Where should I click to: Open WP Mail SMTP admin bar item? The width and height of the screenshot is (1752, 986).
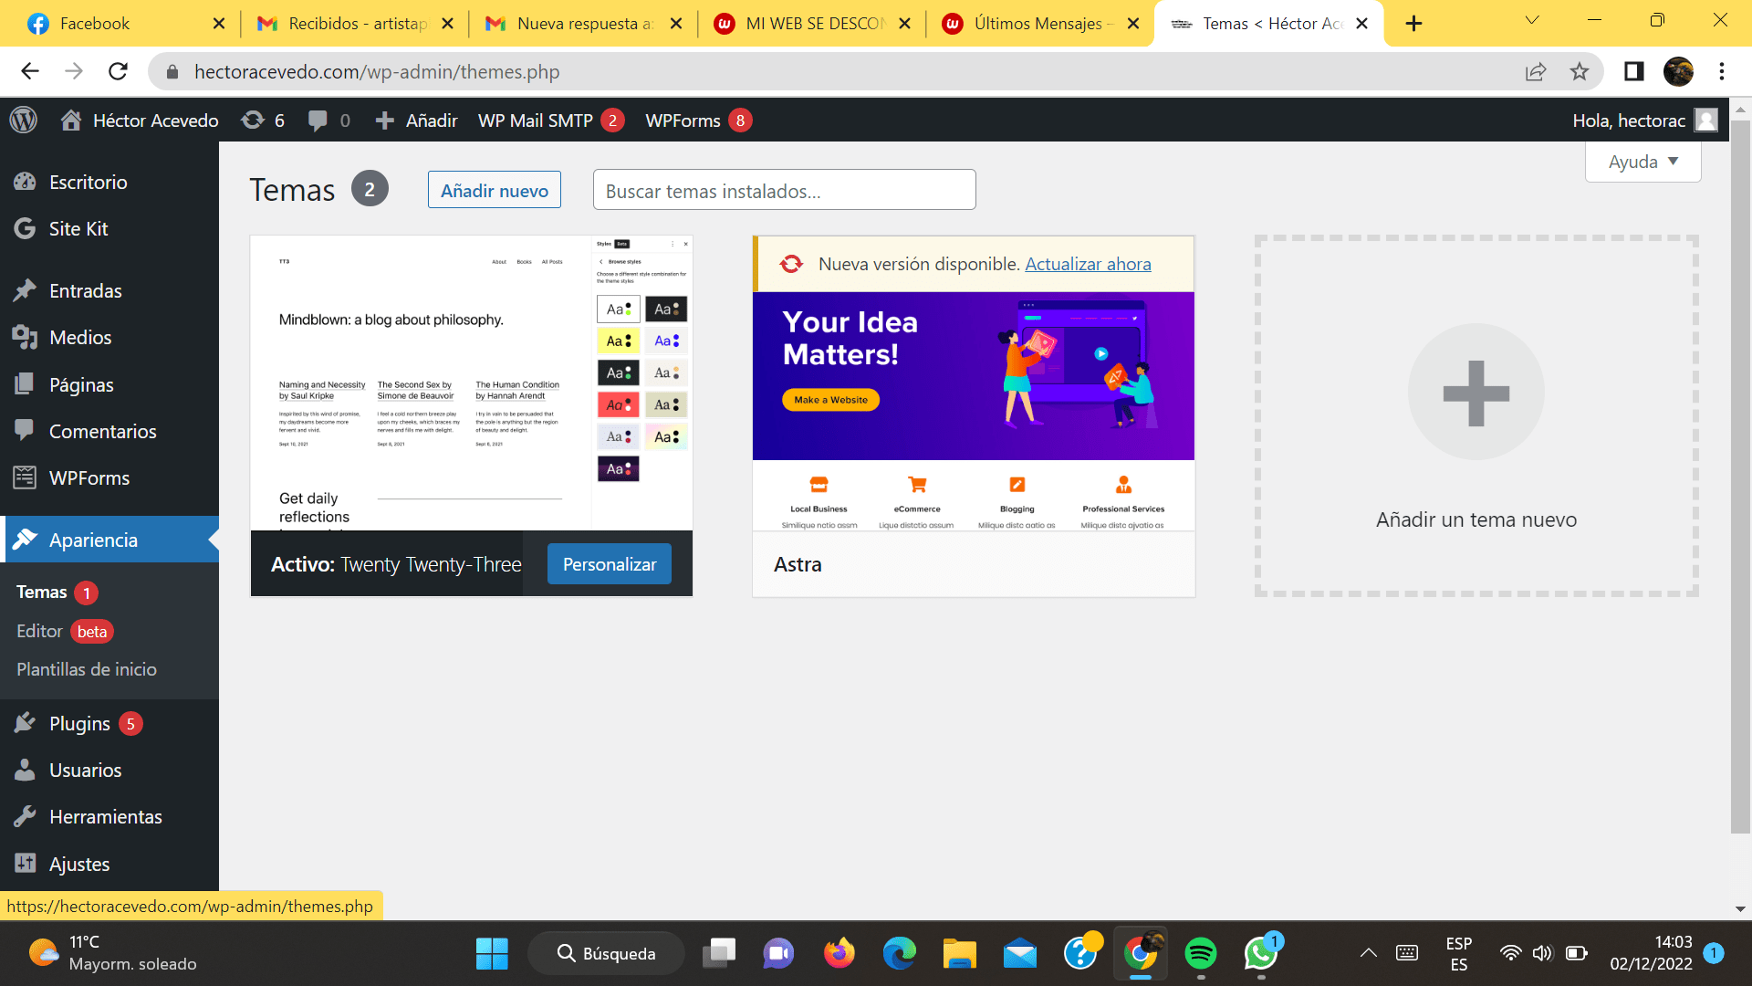pyautogui.click(x=551, y=121)
